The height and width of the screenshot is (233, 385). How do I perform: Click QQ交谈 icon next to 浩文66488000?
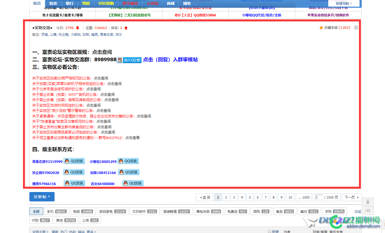(x=133, y=183)
